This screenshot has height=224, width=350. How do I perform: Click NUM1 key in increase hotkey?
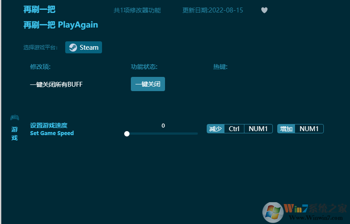coord(309,129)
